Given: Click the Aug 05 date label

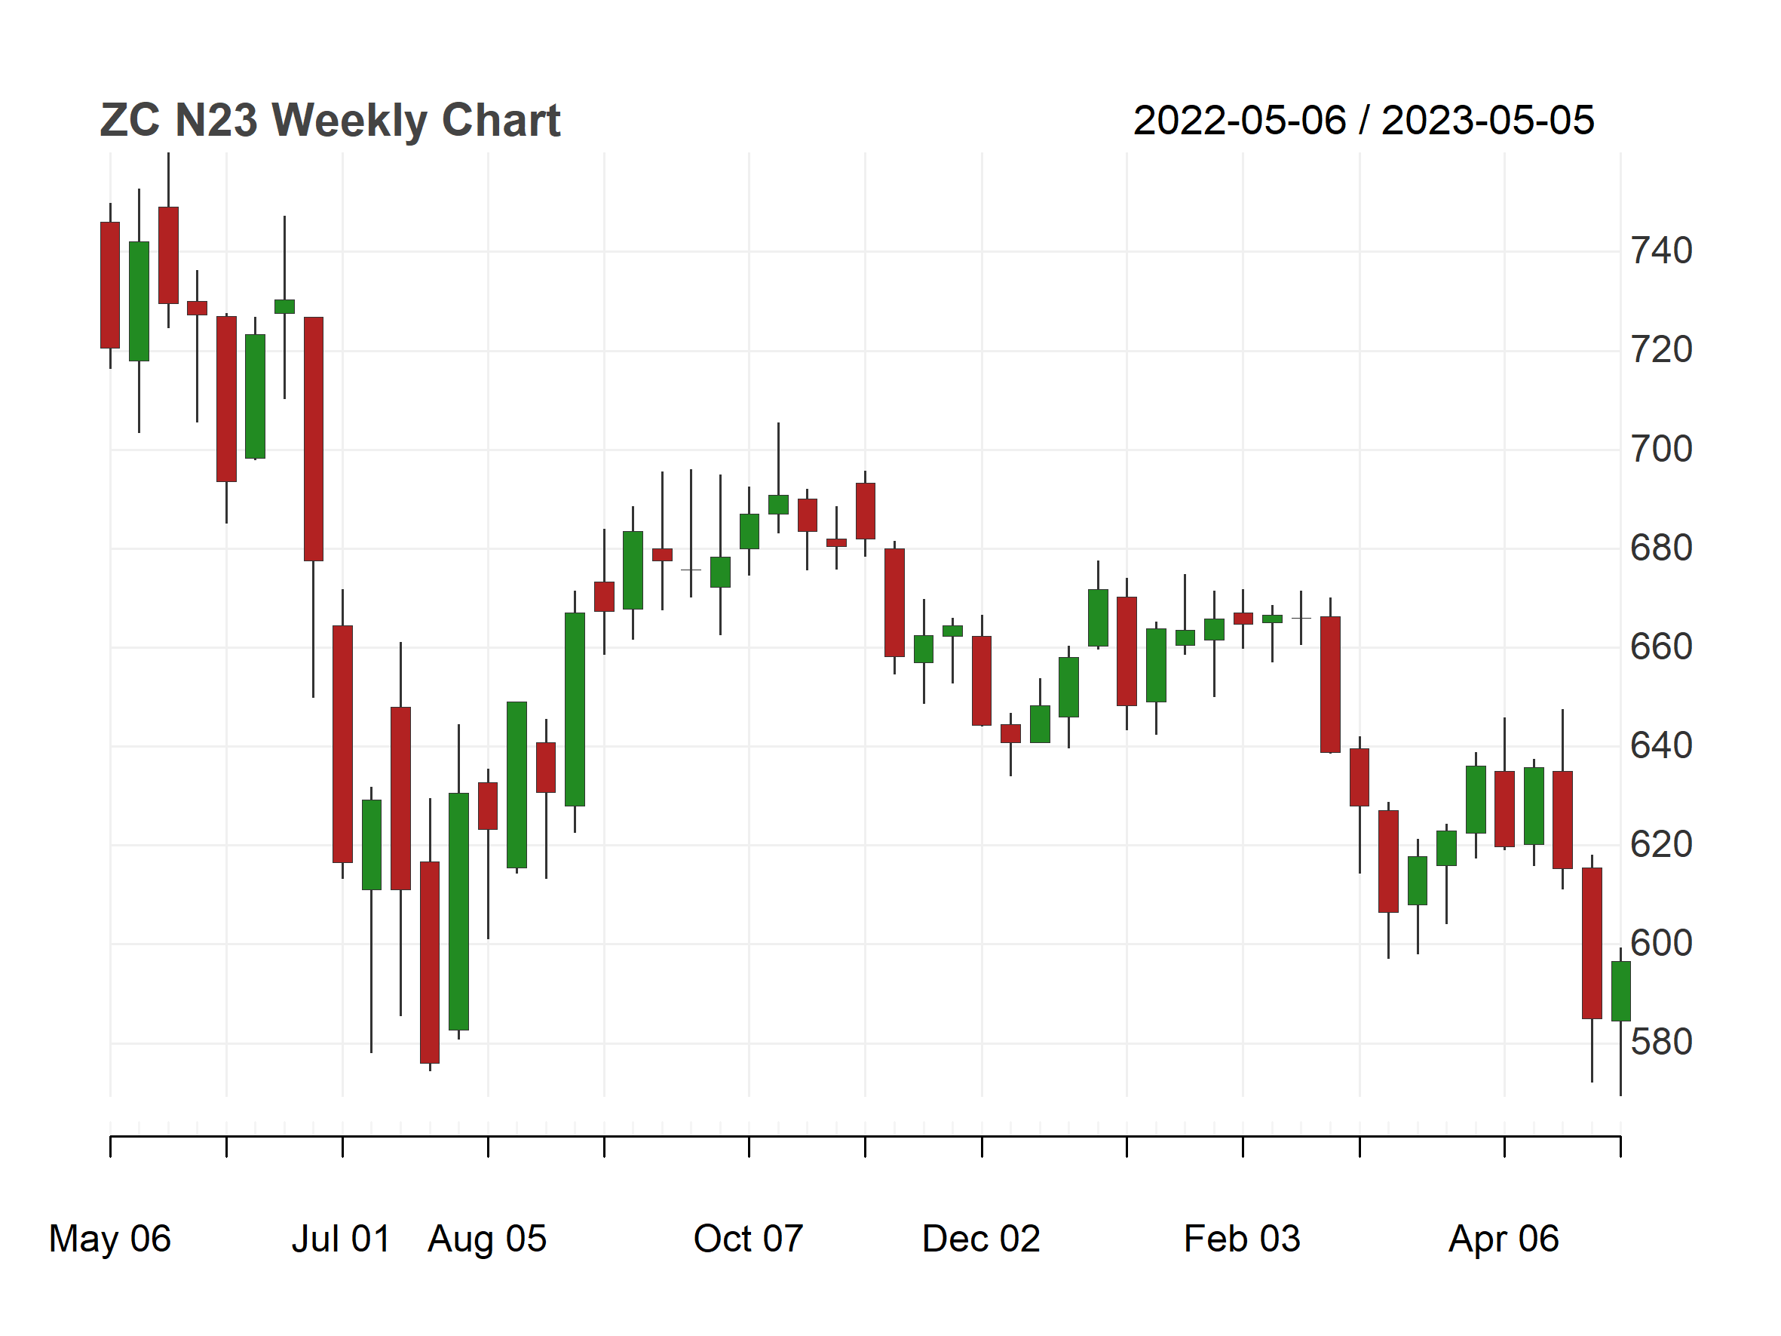Looking at the screenshot, I should pyautogui.click(x=487, y=1239).
